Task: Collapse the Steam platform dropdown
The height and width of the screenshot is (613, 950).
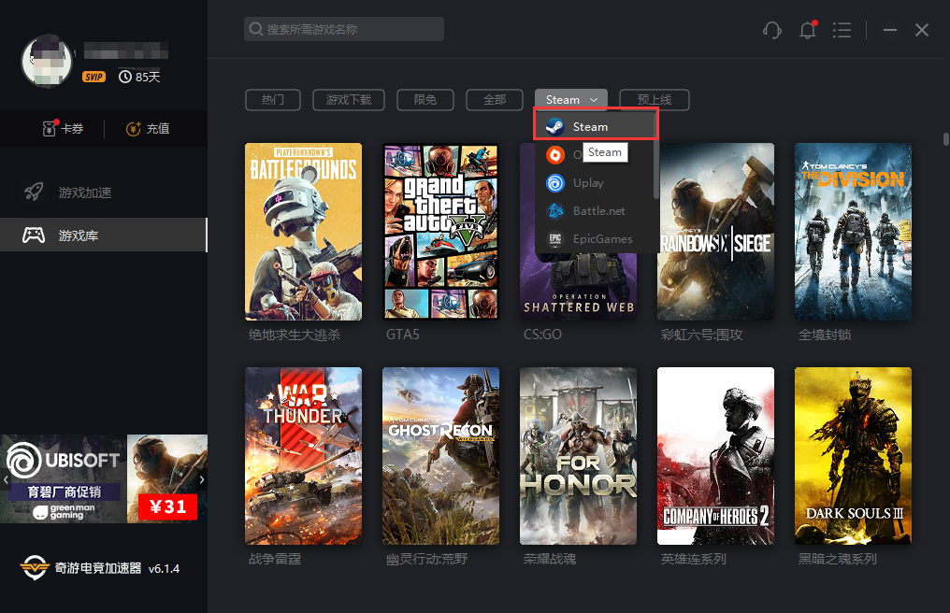Action: (570, 100)
